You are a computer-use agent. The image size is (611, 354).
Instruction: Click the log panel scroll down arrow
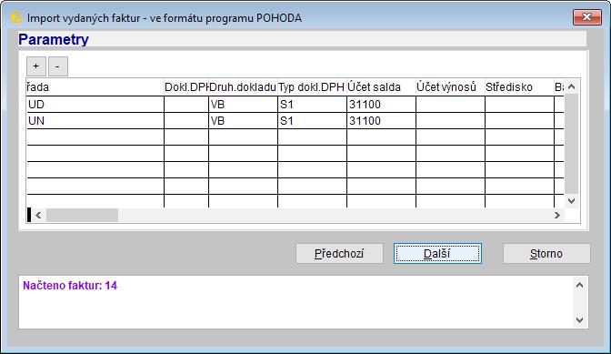(579, 320)
